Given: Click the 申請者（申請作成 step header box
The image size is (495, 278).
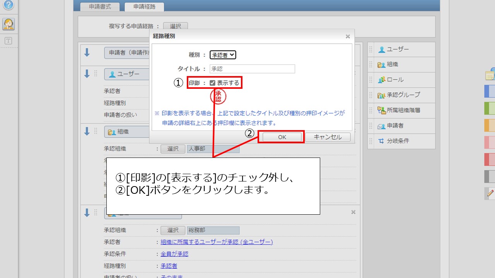Looking at the screenshot, I should (127, 53).
